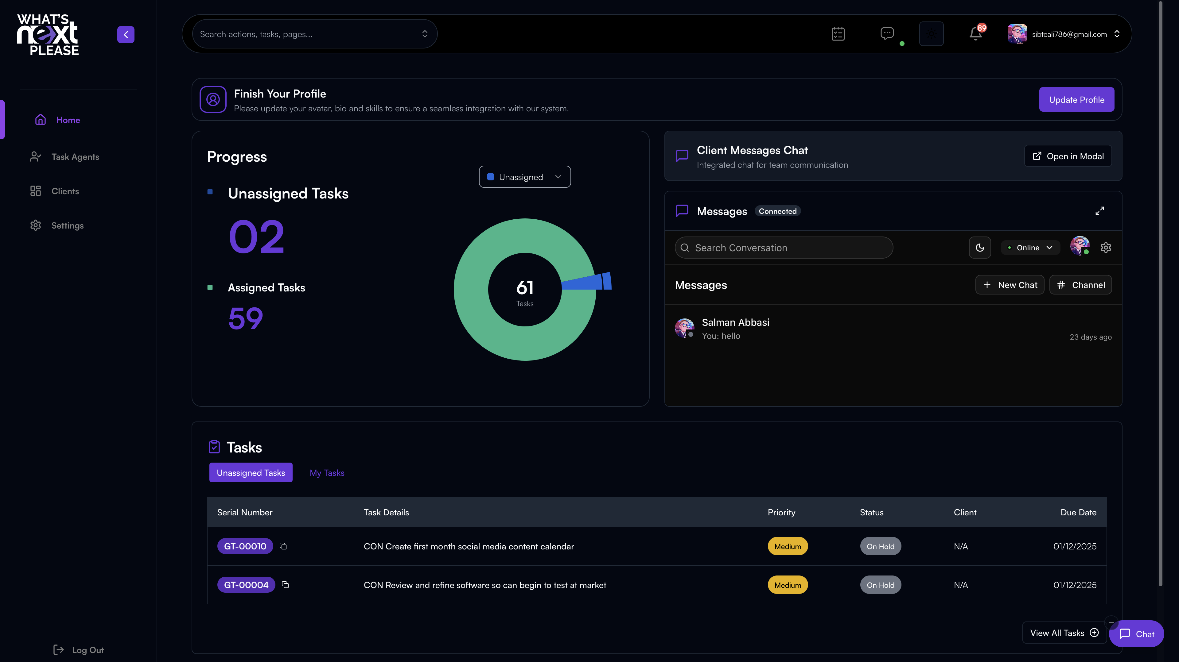Screen dimensions: 1179x662
Task: Copy serial number GT-00010
Action: tap(283, 546)
